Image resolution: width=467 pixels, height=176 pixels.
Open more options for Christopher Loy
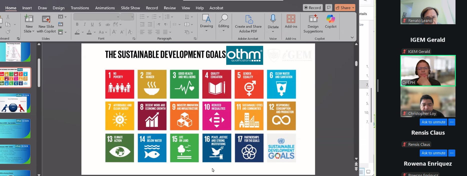tap(451, 122)
